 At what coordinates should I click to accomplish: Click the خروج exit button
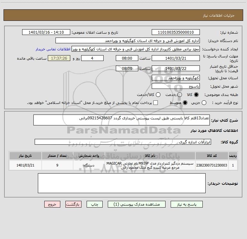tap(52, 204)
